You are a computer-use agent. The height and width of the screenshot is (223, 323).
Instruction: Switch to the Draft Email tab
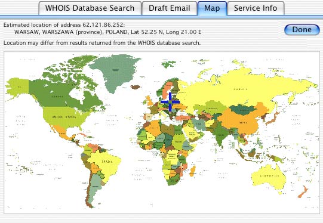[170, 8]
